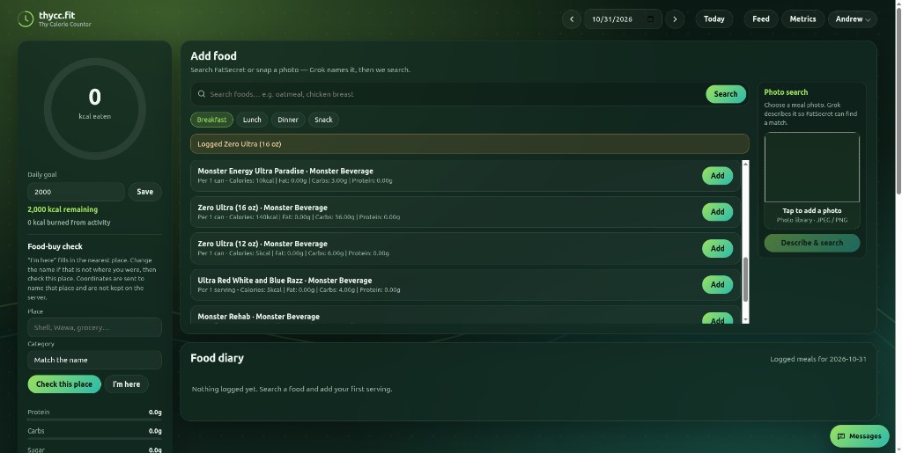Viewport: 902px width, 453px height.
Task: Click the I'm here button
Action: pos(127,384)
